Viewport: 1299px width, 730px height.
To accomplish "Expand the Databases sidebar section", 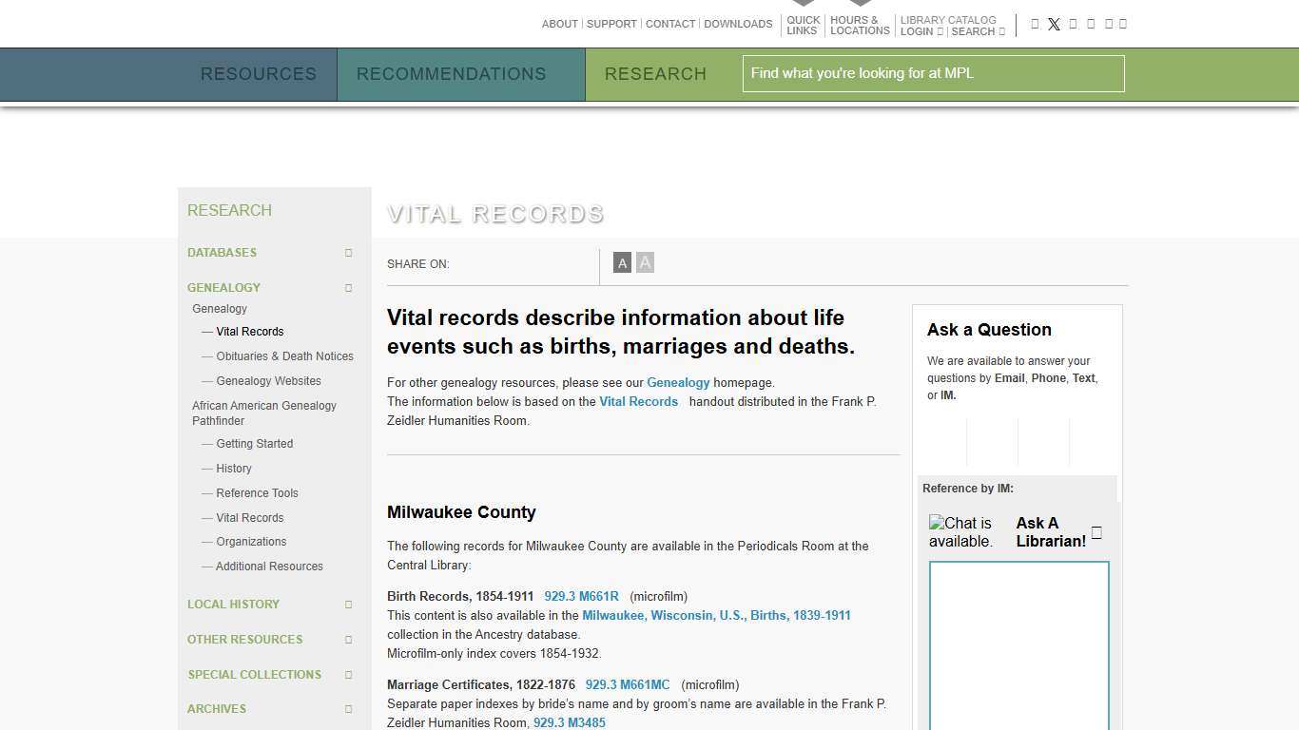I will click(348, 253).
